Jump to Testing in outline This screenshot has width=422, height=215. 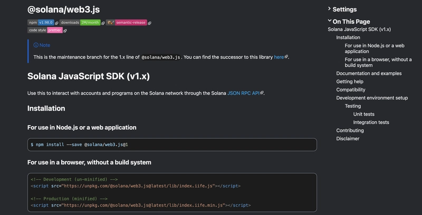353,106
